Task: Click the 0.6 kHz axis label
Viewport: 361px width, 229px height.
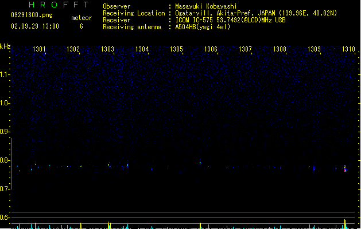Action: coord(5,218)
